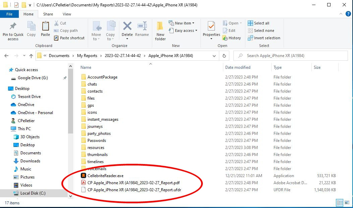Image resolution: width=353 pixels, height=208 pixels.
Task: Open the Easy access dropdown
Action: (x=183, y=31)
